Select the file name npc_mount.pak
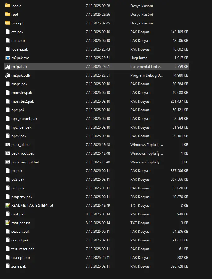This screenshot has width=212, height=279. (x=24, y=119)
